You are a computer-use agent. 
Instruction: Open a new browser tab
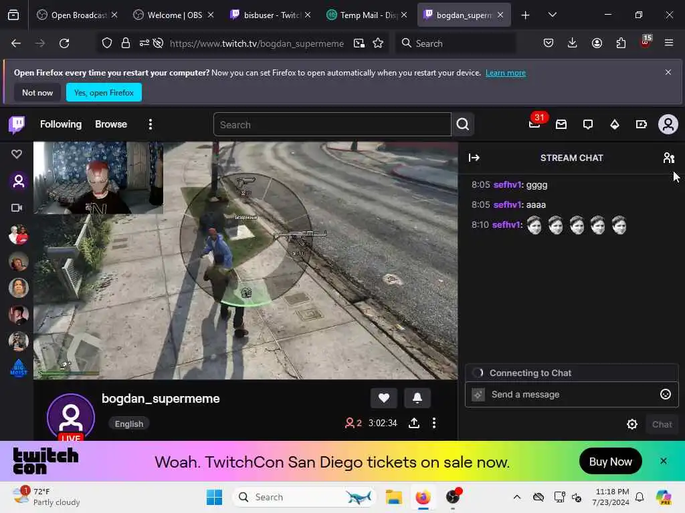pos(526,15)
